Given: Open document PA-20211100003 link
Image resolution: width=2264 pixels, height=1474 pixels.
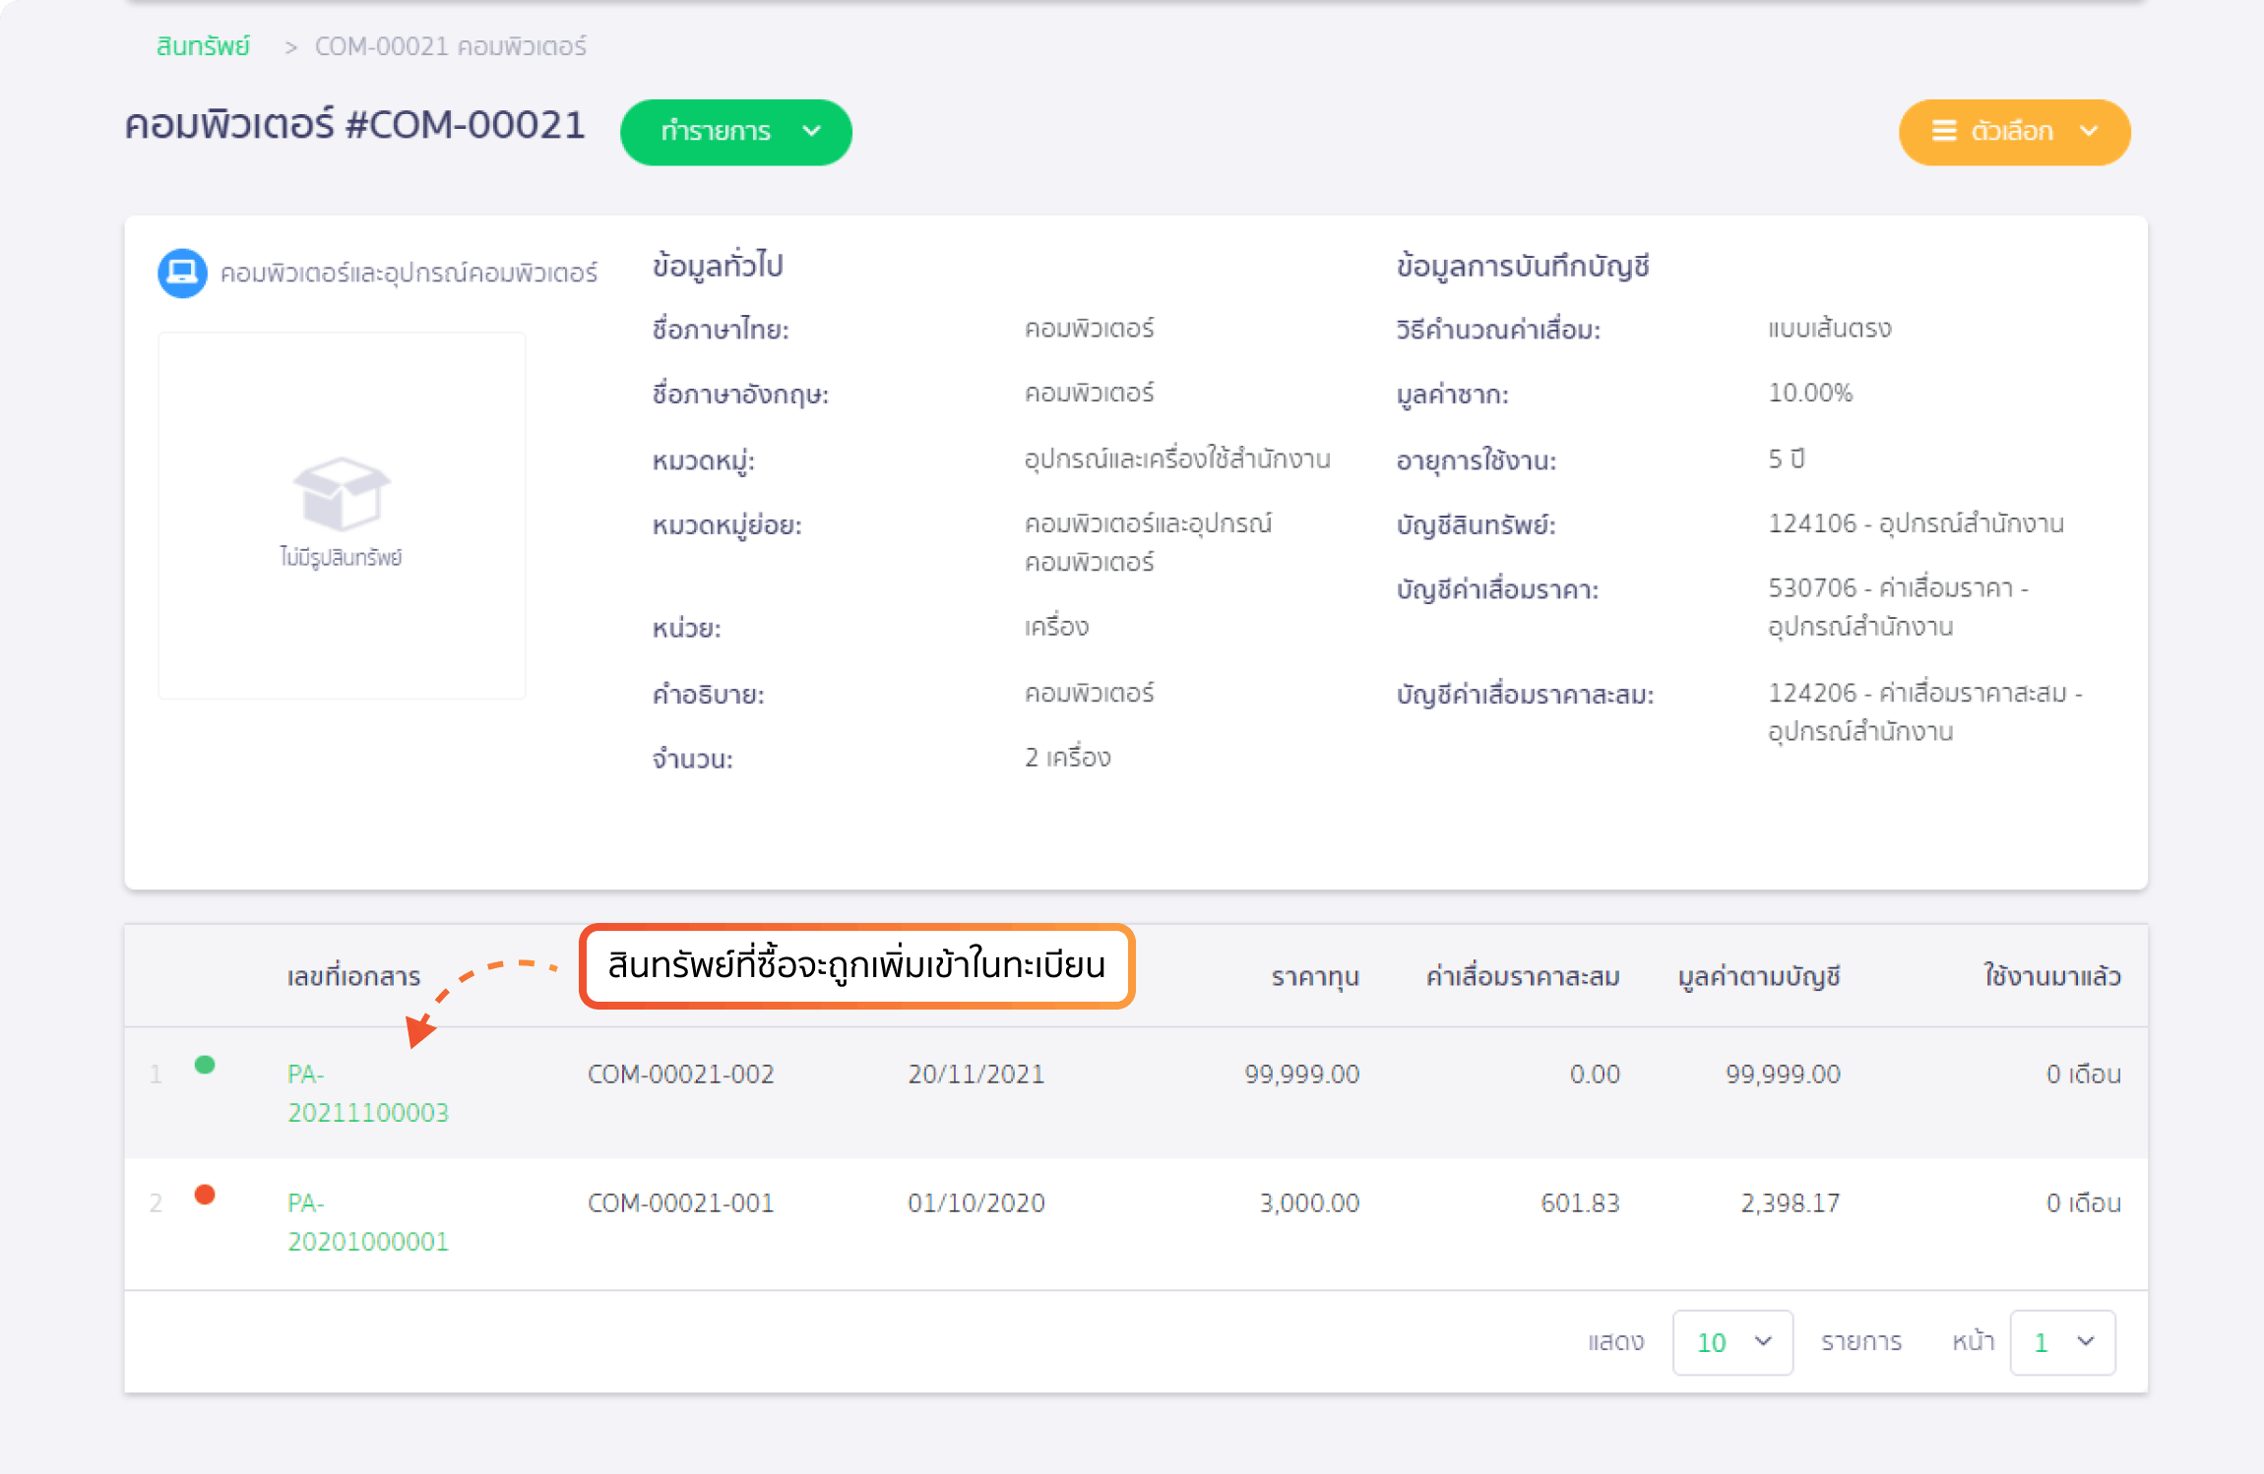Looking at the screenshot, I should click(x=366, y=1093).
